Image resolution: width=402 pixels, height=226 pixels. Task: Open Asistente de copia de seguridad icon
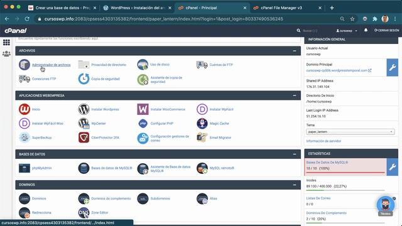tap(143, 80)
